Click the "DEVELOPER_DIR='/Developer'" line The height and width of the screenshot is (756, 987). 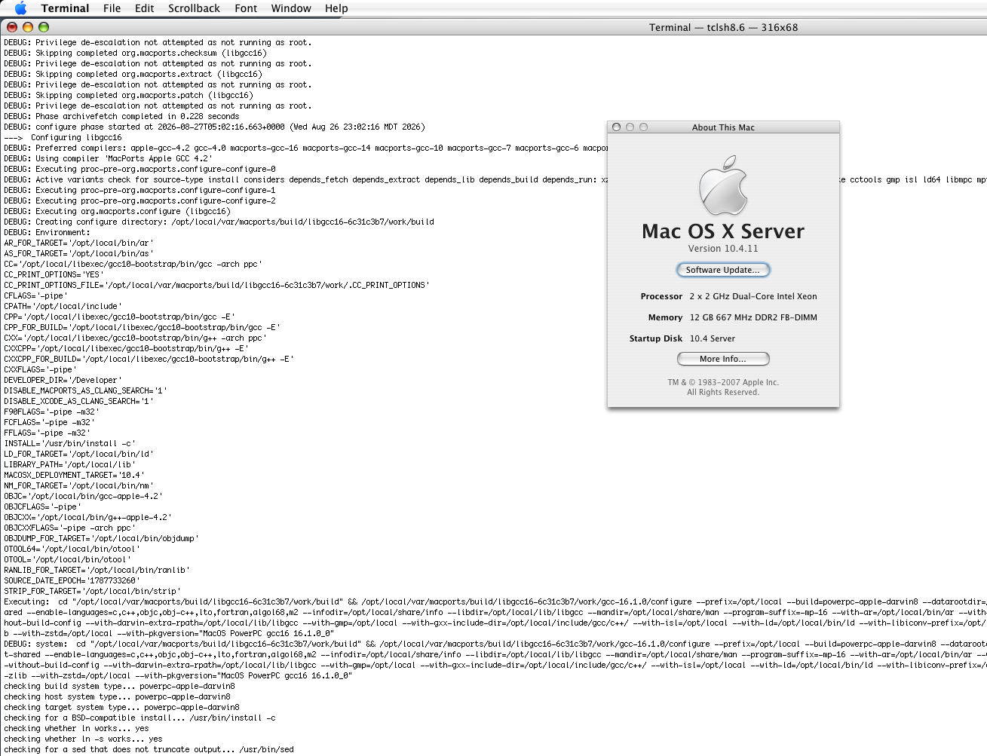tap(63, 380)
